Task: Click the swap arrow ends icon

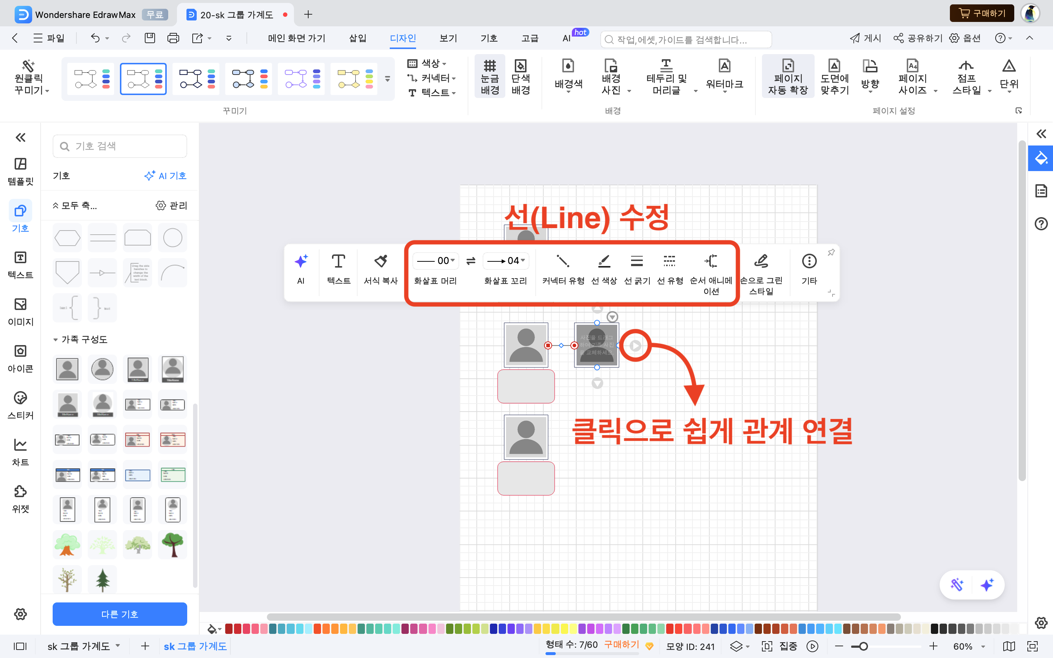Action: coord(470,261)
